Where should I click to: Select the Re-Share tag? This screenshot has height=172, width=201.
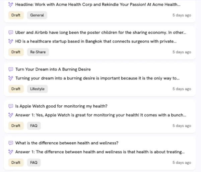coord(38,52)
